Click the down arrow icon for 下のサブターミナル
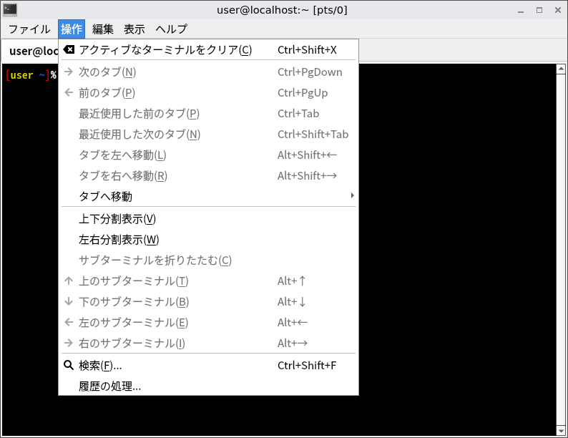This screenshot has height=438, width=568. point(69,302)
